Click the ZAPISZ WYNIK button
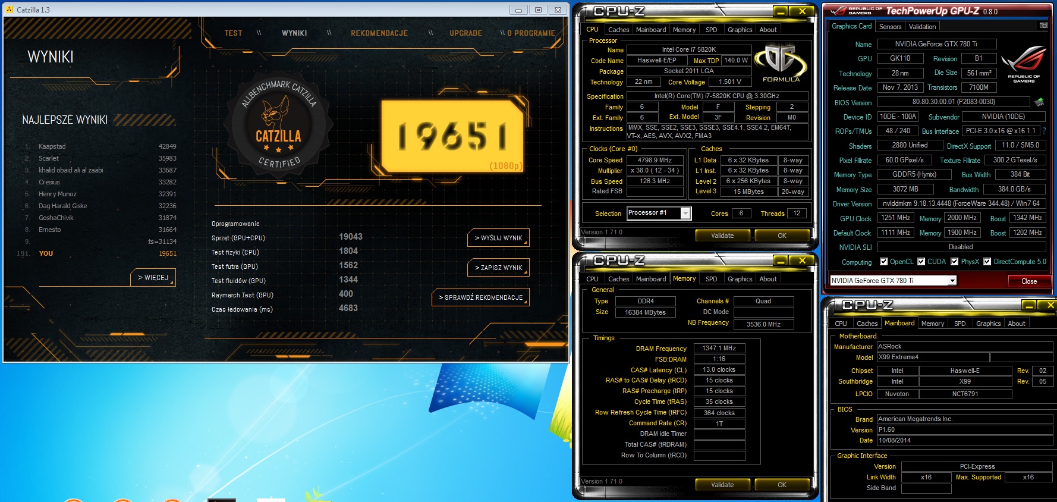Image resolution: width=1057 pixels, height=502 pixels. 498,268
